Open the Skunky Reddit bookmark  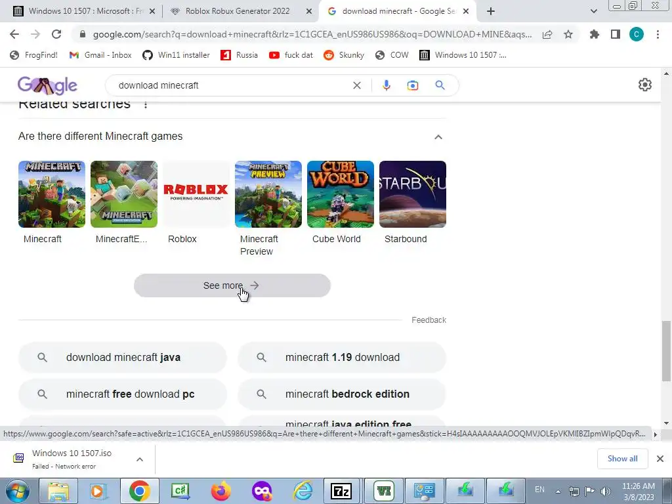[x=344, y=55]
